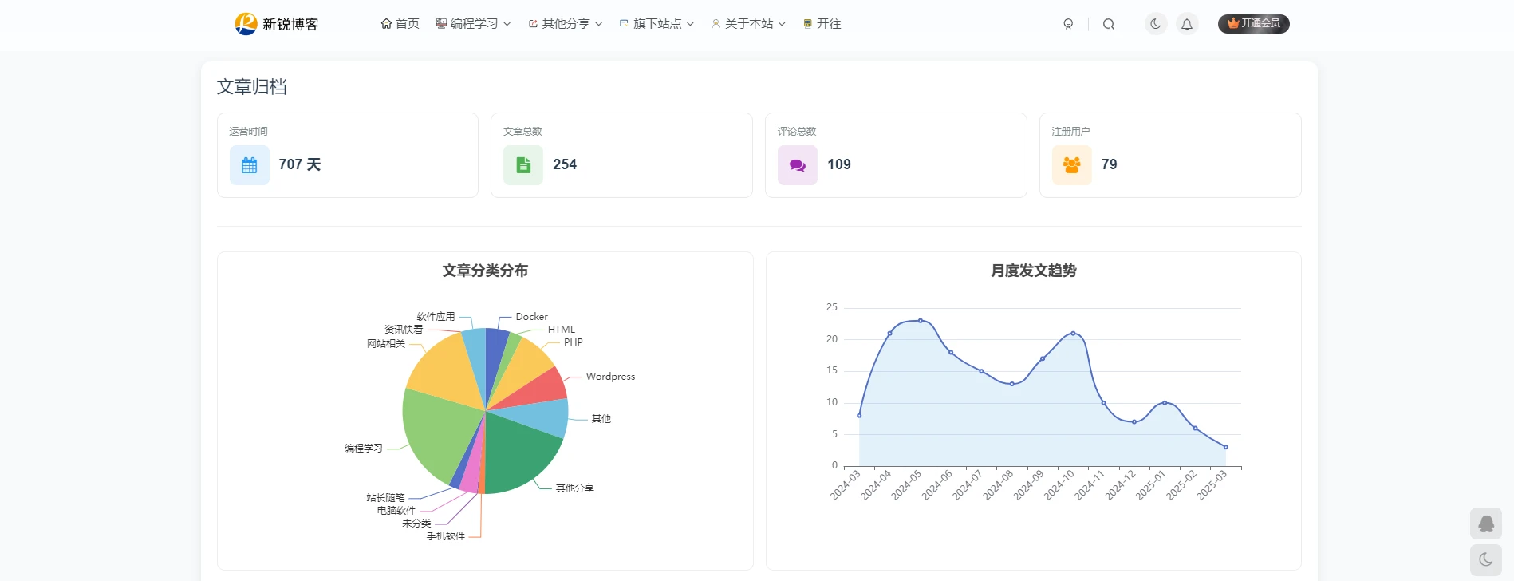Open the 开往 link
This screenshot has height=581, width=1514.
[822, 24]
